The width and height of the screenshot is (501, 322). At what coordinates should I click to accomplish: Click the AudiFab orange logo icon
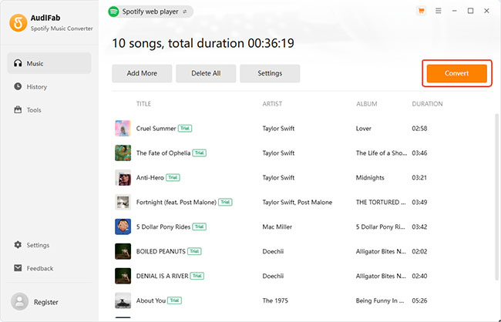18,22
